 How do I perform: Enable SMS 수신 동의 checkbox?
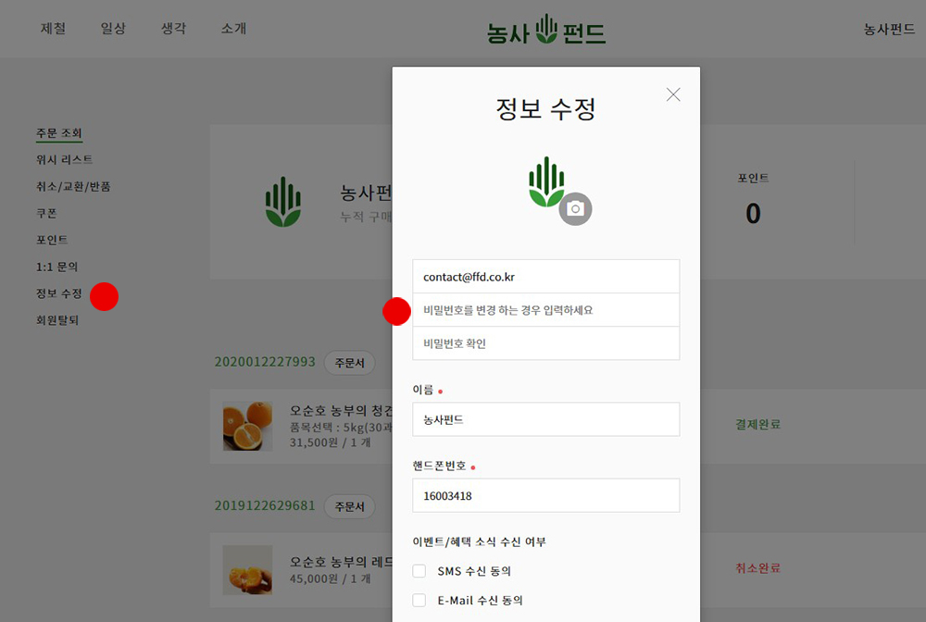(x=419, y=571)
